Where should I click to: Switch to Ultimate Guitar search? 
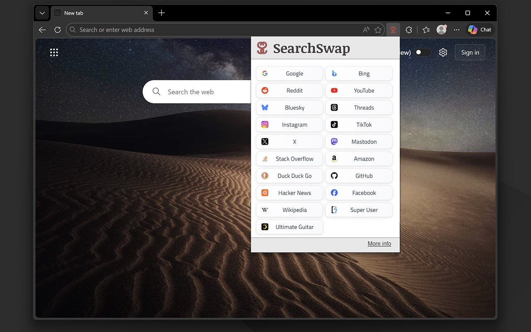[290, 227]
